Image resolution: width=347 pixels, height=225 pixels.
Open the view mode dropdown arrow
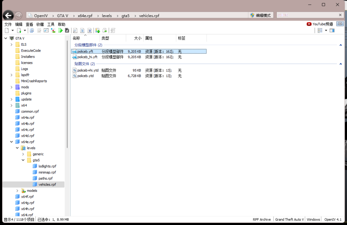[x=326, y=30]
